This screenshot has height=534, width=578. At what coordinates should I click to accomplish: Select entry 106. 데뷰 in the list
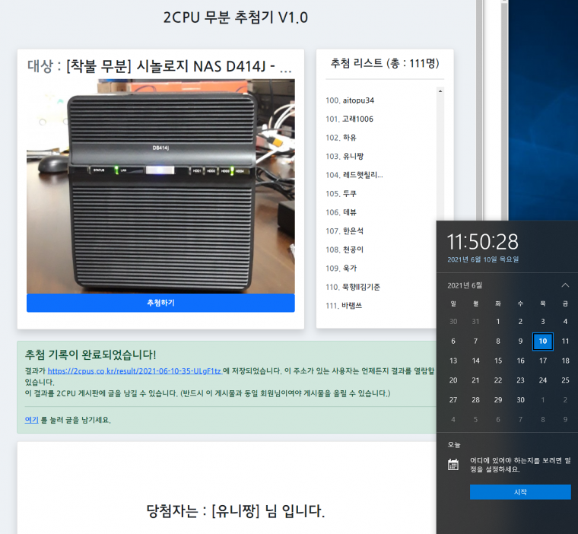click(341, 212)
